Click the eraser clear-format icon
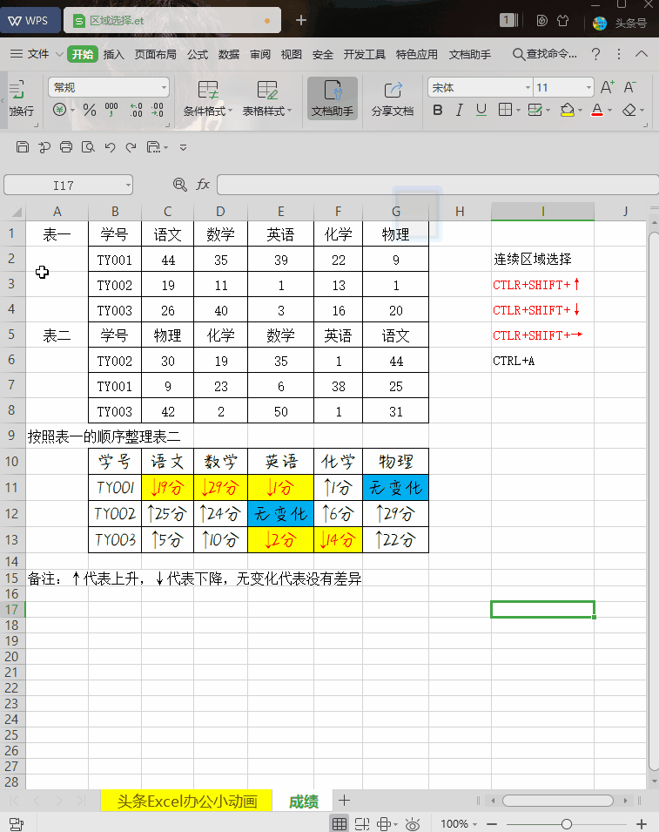 (629, 110)
